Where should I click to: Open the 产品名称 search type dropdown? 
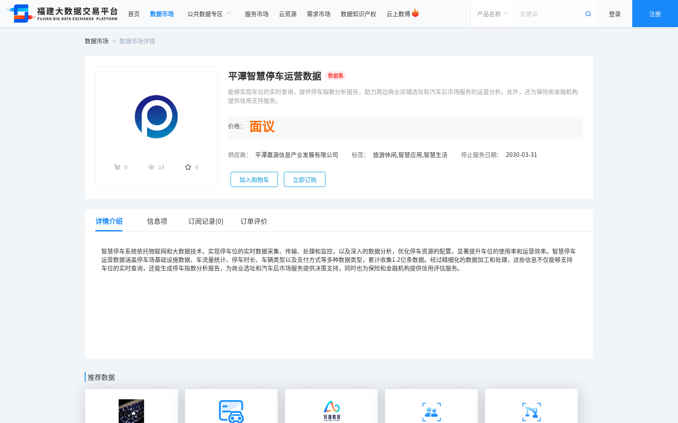coord(492,14)
